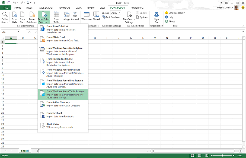Open the FILE tab
The height and width of the screenshot is (158, 246).
coord(6,8)
